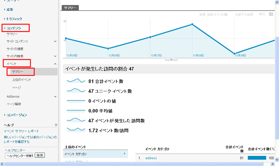279x166 pixels.
Task: Click the 検索 button
Action: point(40,155)
